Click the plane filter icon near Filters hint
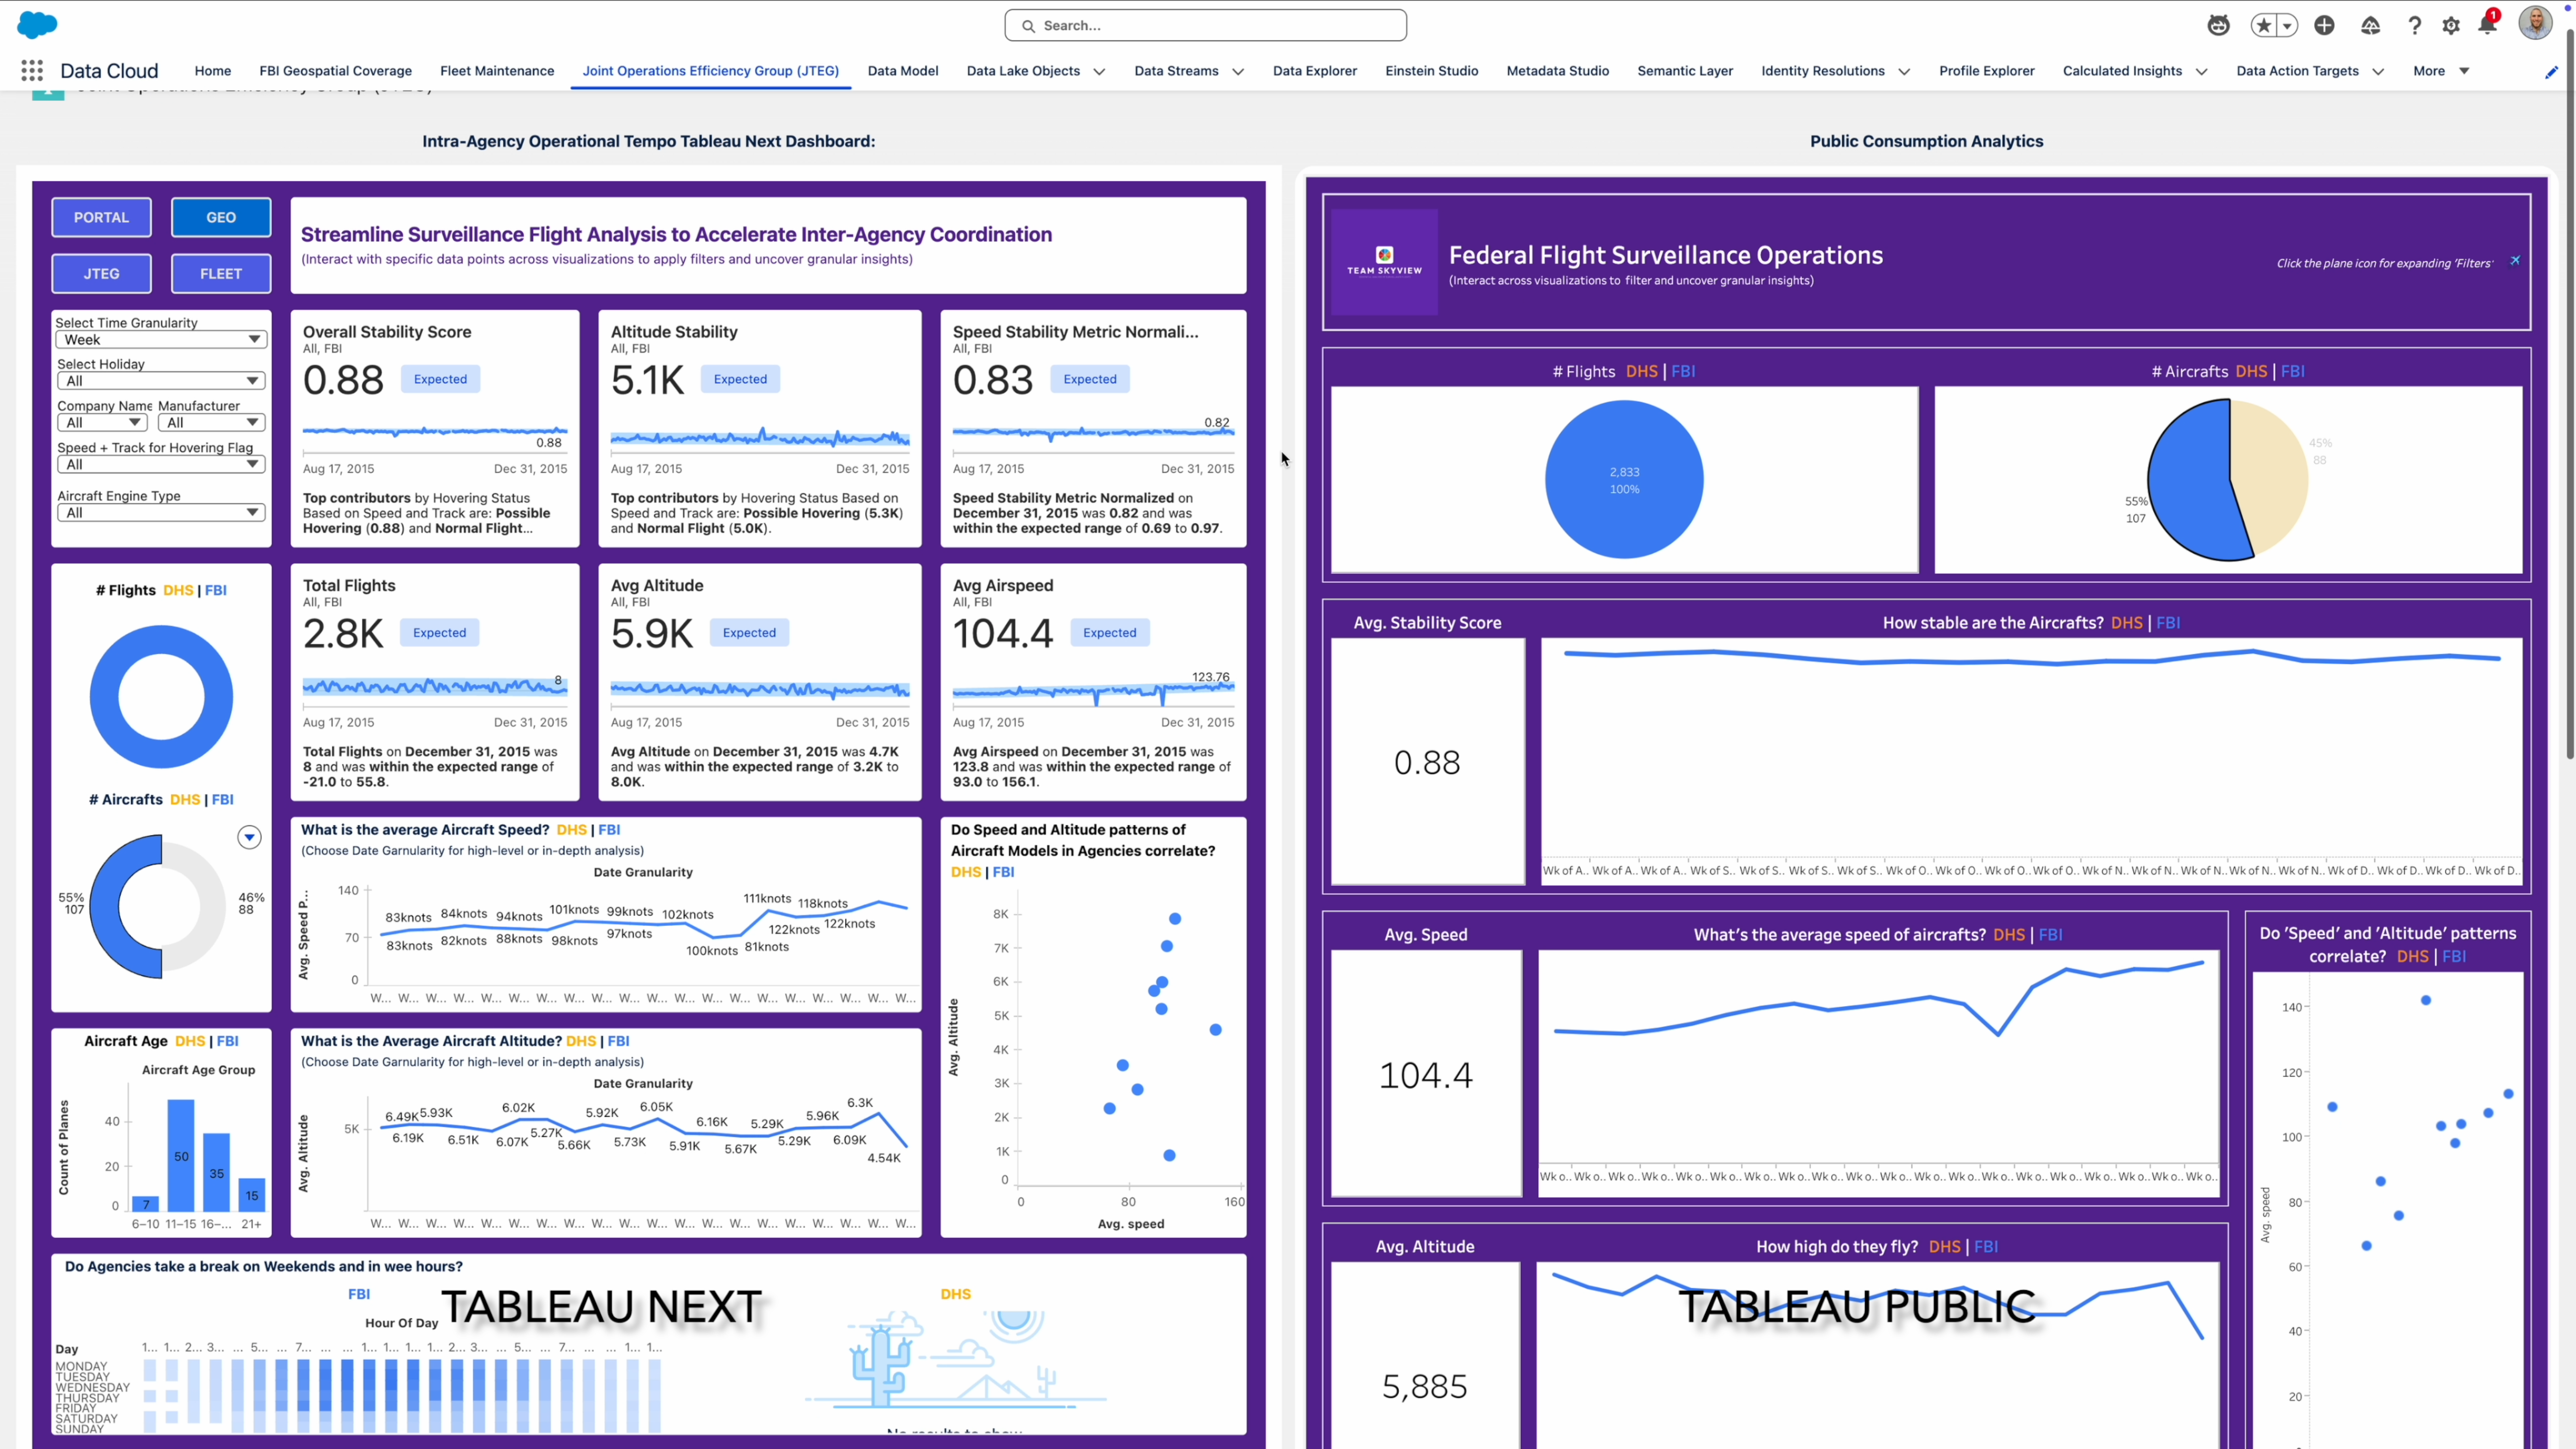 pyautogui.click(x=2515, y=261)
